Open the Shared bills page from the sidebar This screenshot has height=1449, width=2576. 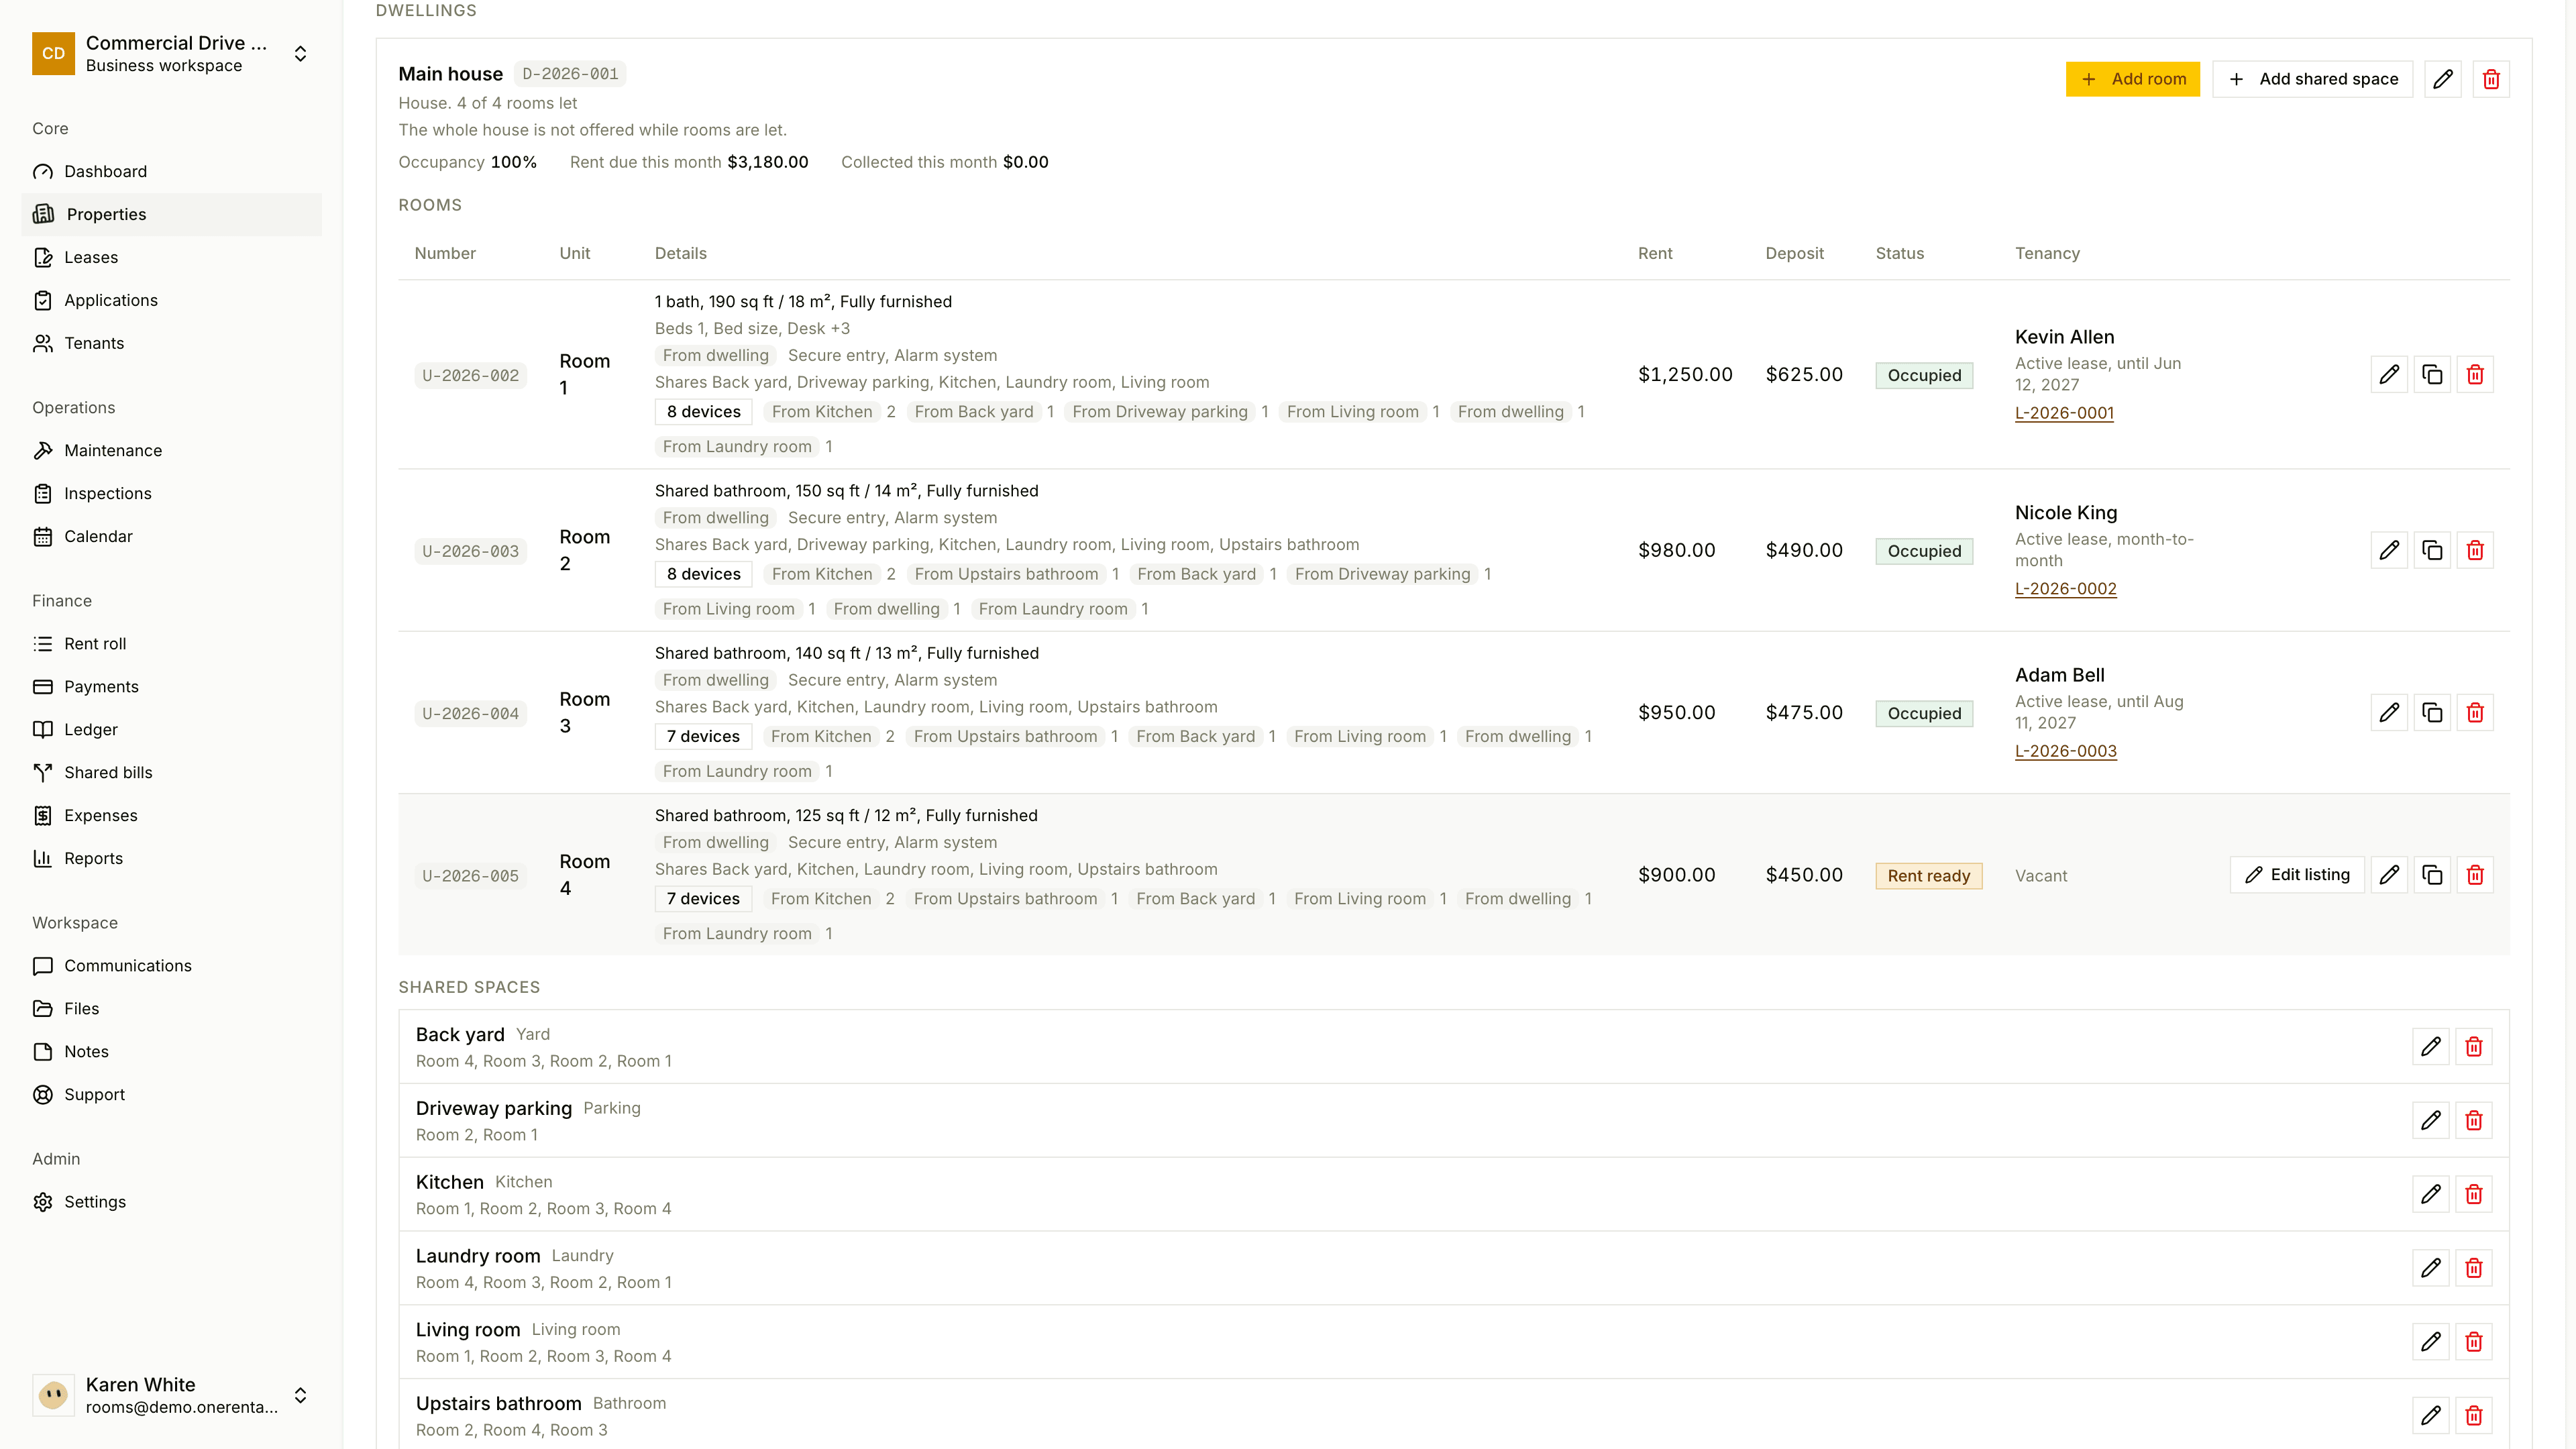click(x=108, y=772)
